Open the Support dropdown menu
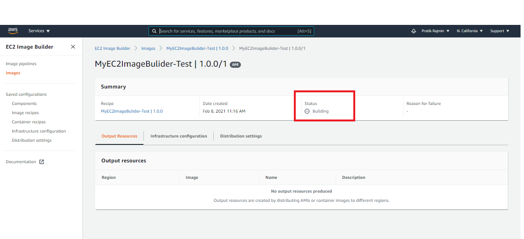 tap(499, 31)
